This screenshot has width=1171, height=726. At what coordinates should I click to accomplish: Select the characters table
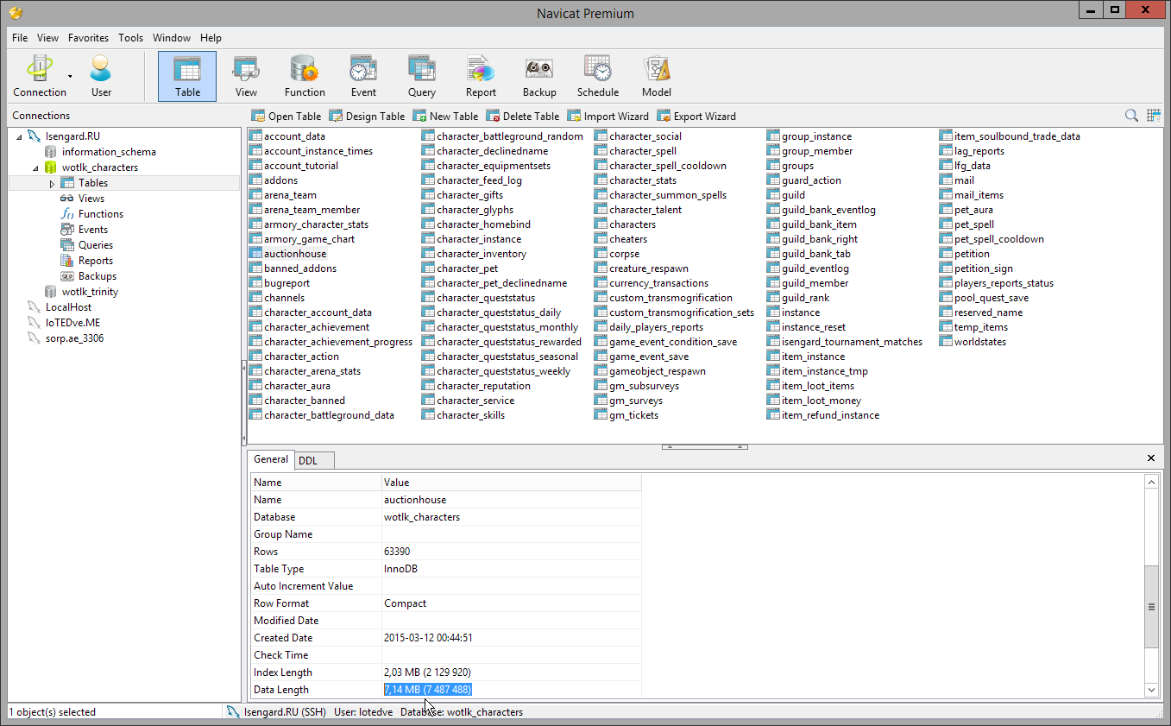(x=632, y=224)
